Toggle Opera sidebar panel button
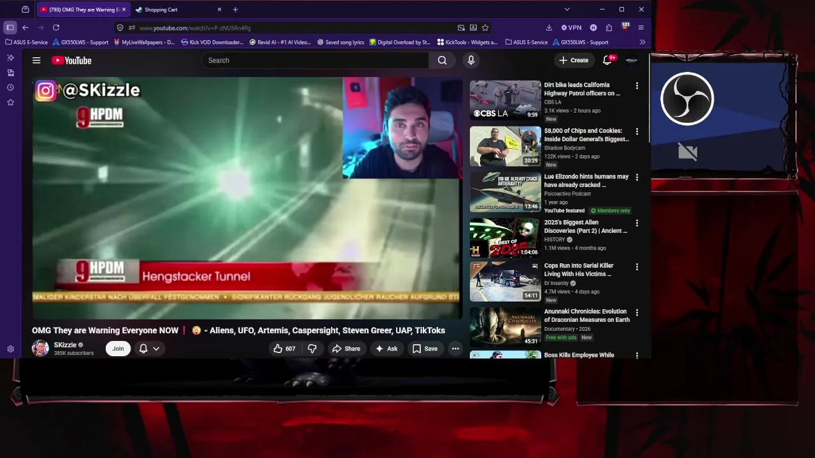815x458 pixels. click(10, 27)
